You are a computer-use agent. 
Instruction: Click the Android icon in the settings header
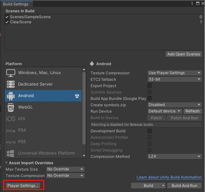click(x=92, y=64)
